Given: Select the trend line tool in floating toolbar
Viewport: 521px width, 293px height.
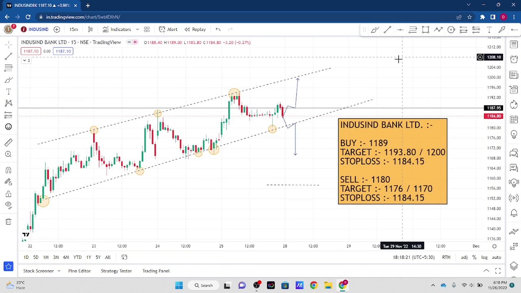Looking at the screenshot, I should pos(387,29).
